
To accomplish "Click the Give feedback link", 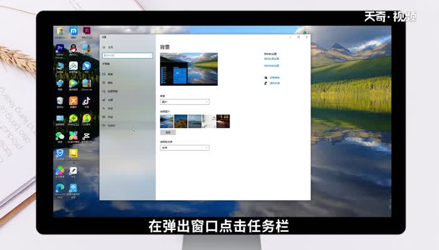I will [275, 83].
